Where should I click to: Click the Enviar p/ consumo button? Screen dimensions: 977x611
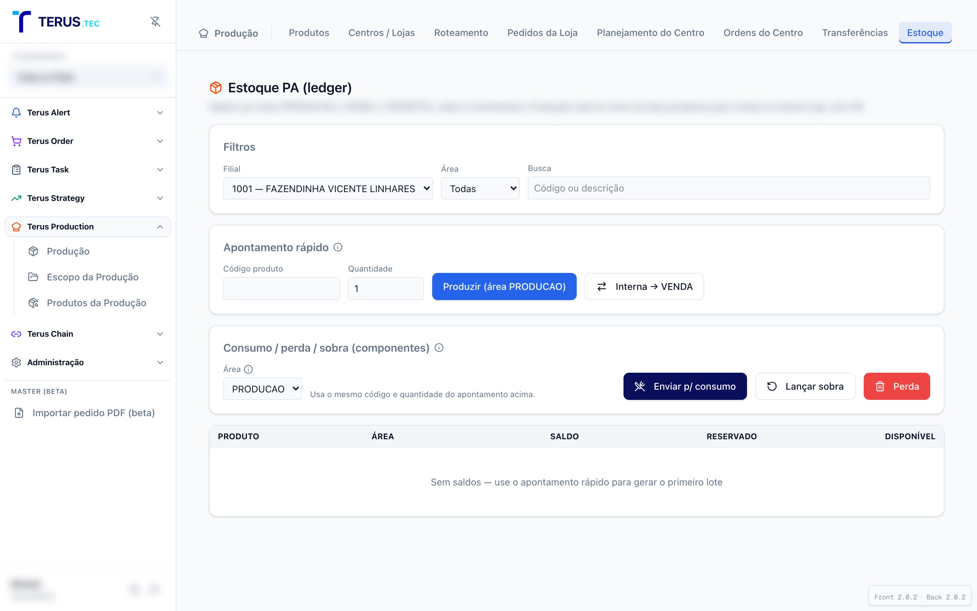[685, 386]
